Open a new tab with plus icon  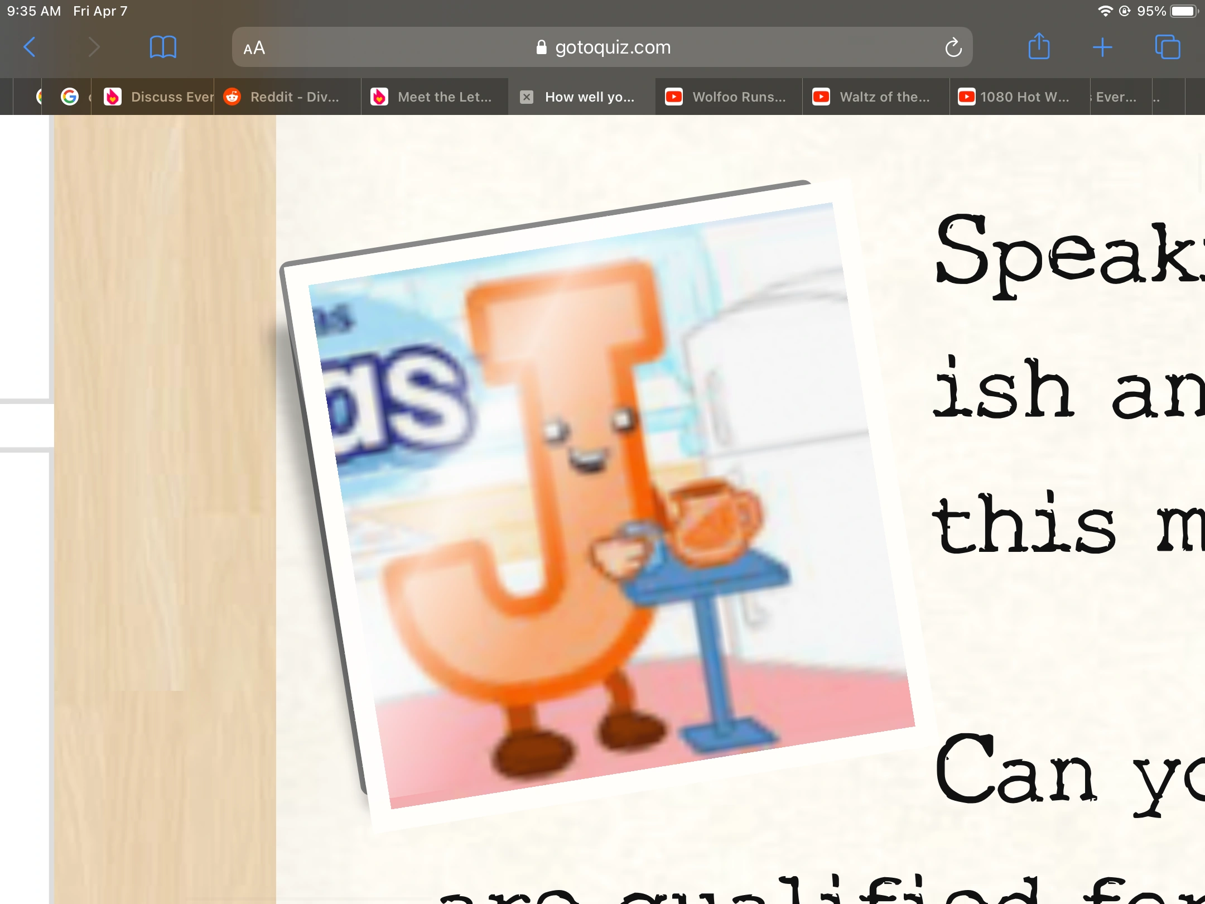[x=1102, y=47]
